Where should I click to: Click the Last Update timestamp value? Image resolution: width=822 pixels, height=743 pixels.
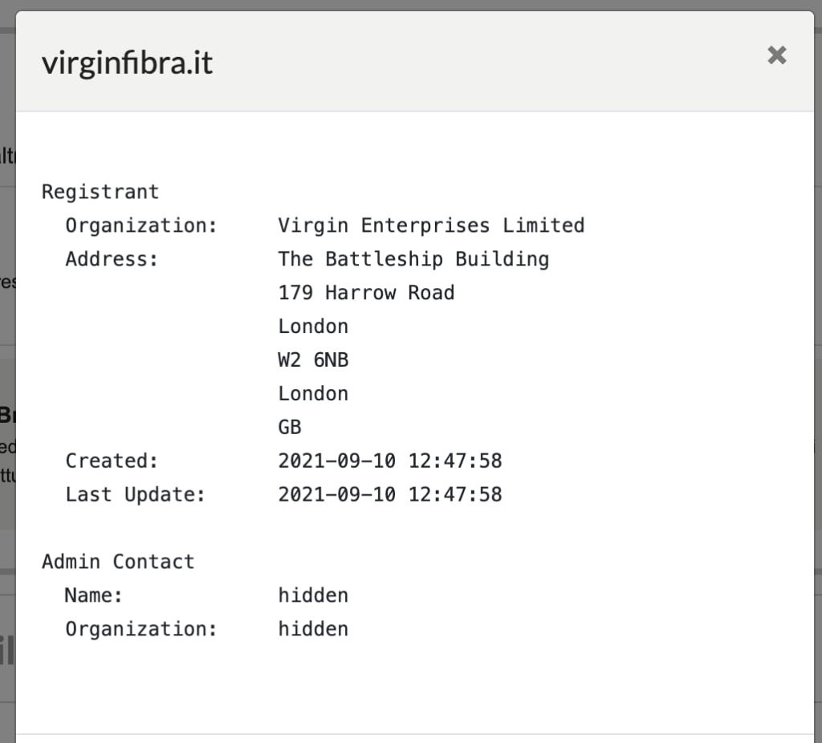389,494
